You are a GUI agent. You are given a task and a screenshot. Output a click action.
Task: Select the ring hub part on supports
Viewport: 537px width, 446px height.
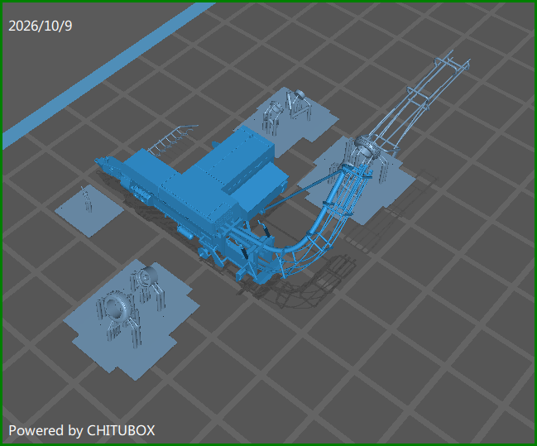point(367,146)
